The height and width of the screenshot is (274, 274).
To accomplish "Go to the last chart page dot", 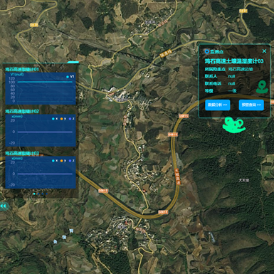I will [x=46, y=194].
